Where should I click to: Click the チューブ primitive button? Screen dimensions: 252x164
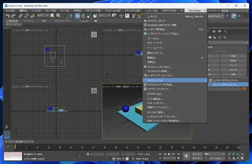coord(233,65)
